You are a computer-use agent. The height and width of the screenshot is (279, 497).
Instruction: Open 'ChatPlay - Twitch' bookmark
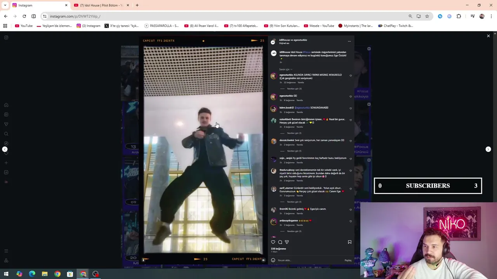[395, 26]
